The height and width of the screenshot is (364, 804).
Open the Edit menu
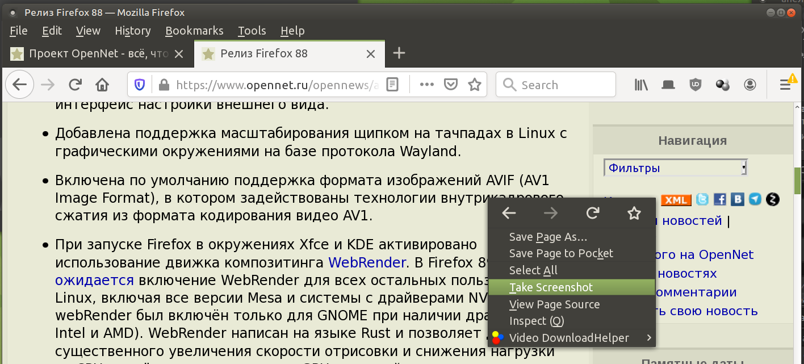coord(52,31)
